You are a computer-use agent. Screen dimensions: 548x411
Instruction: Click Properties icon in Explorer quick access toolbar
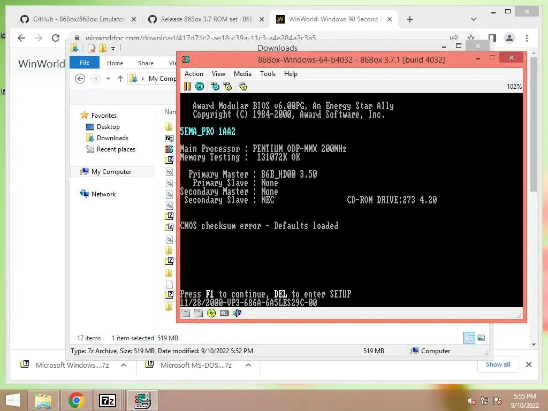[92, 48]
